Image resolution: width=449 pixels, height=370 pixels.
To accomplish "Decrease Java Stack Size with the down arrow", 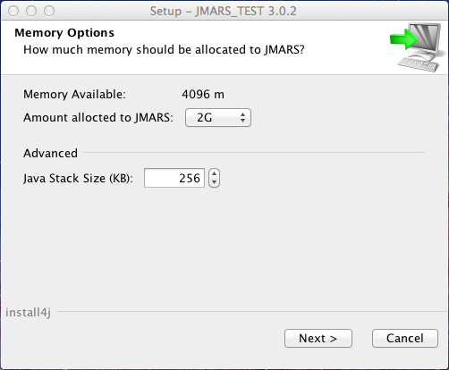I will coord(214,182).
